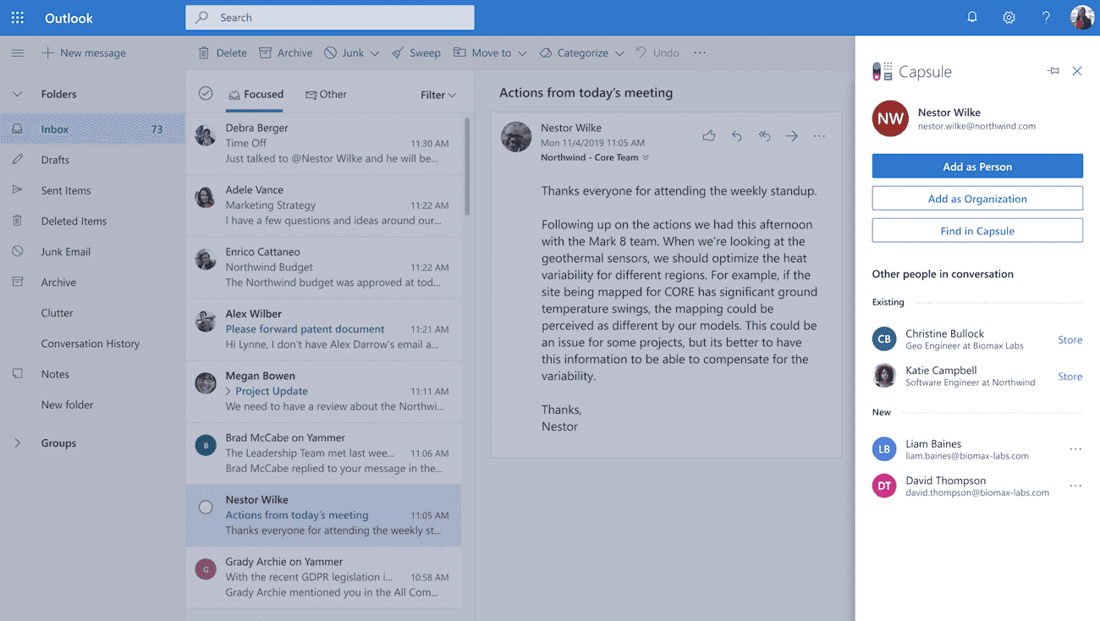Store Christine Bullock in Capsule
1100x621 pixels.
[x=1070, y=339]
